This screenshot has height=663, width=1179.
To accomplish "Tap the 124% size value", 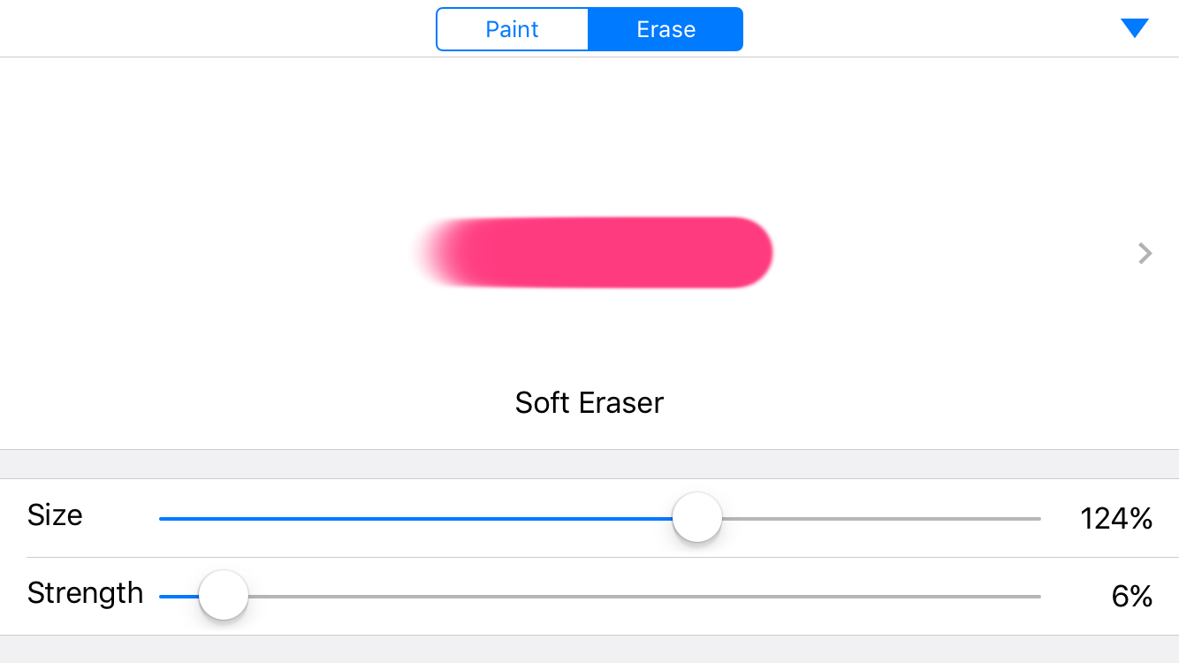I will click(x=1116, y=519).
